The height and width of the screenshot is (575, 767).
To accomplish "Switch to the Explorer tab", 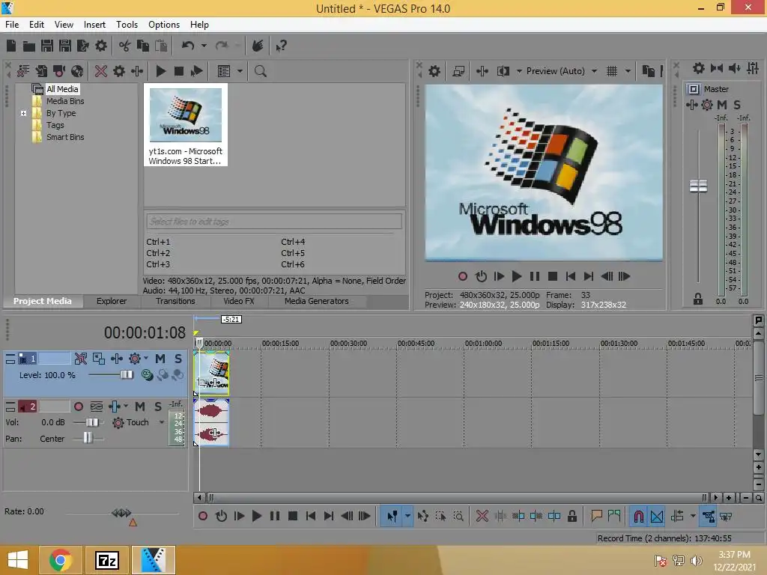I will 112,301.
